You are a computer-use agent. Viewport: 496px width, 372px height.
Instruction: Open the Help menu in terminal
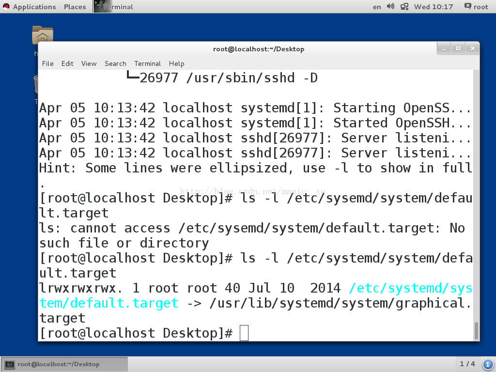coord(176,63)
